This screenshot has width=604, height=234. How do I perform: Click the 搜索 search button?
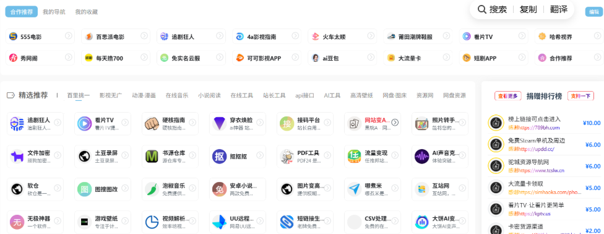click(492, 10)
